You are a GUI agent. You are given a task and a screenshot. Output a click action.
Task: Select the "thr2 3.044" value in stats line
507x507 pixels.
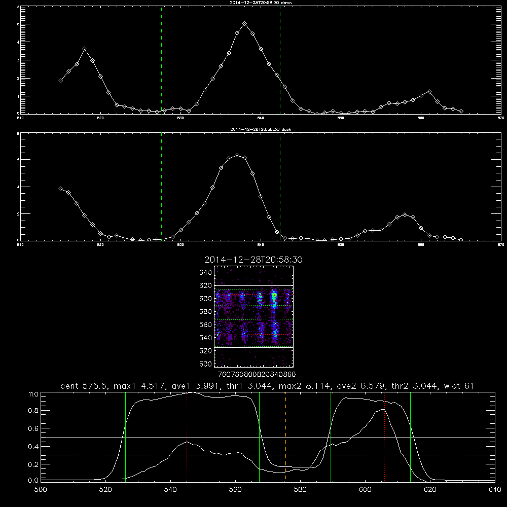[414, 386]
